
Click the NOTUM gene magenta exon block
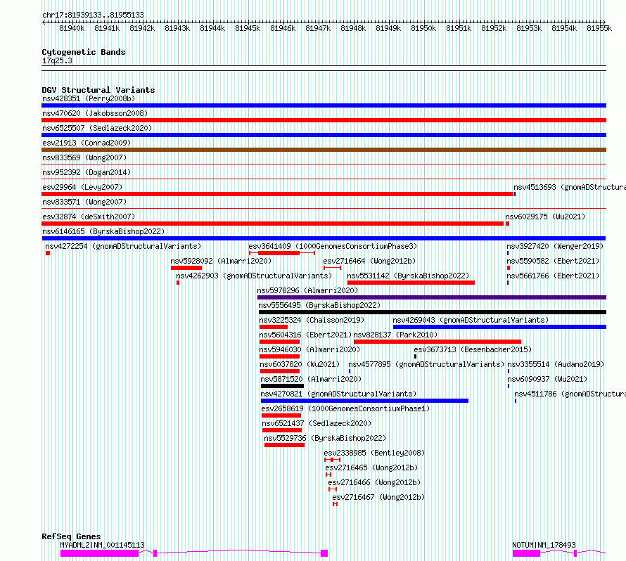(x=526, y=553)
